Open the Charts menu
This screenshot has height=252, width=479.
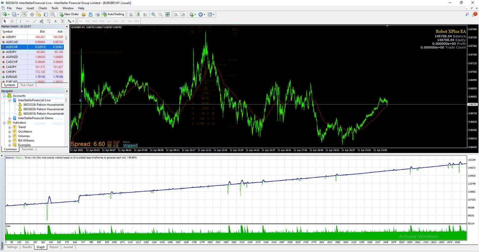(42, 8)
